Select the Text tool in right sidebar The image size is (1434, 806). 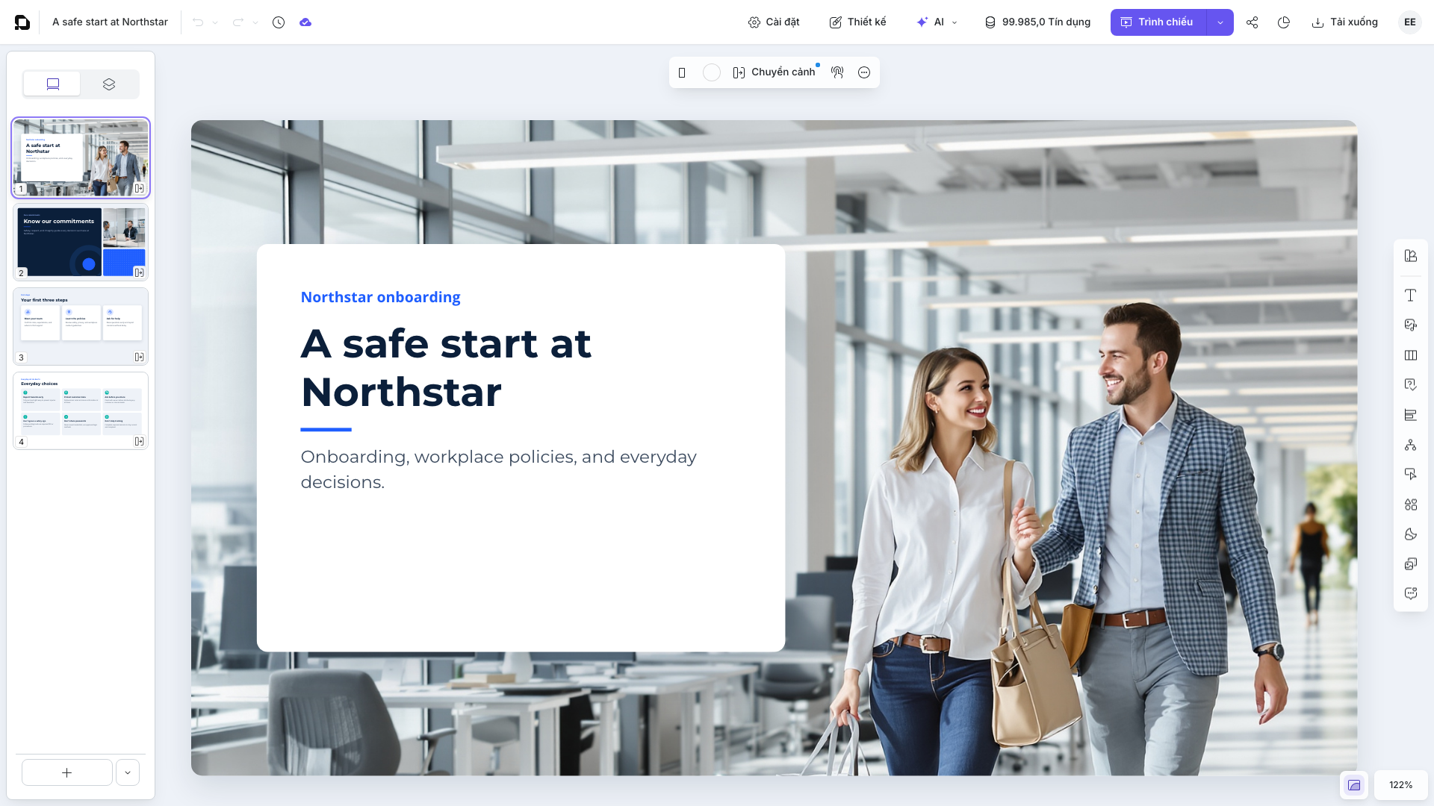pos(1410,296)
